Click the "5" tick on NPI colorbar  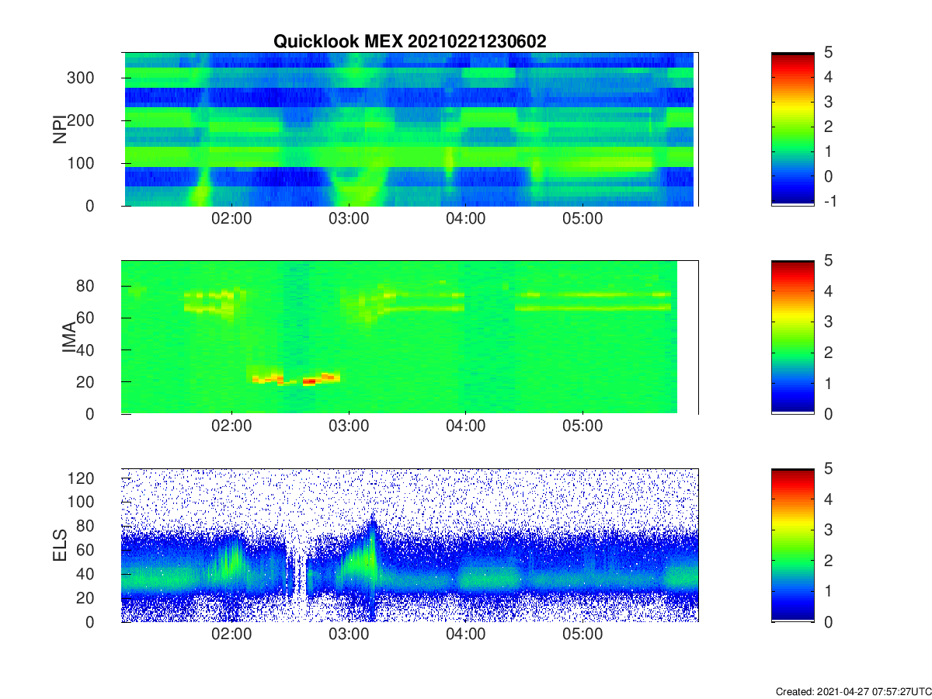point(827,52)
